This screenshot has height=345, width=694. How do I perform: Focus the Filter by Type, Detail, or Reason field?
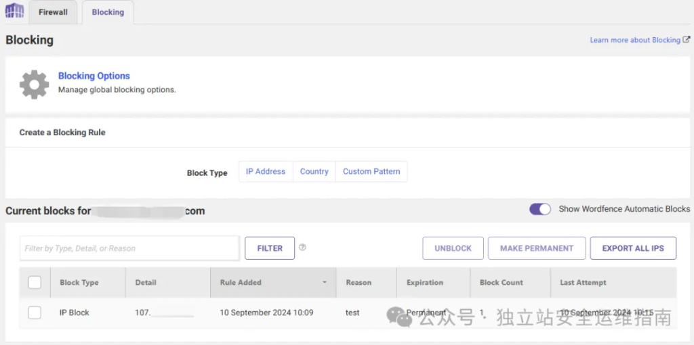tap(129, 248)
